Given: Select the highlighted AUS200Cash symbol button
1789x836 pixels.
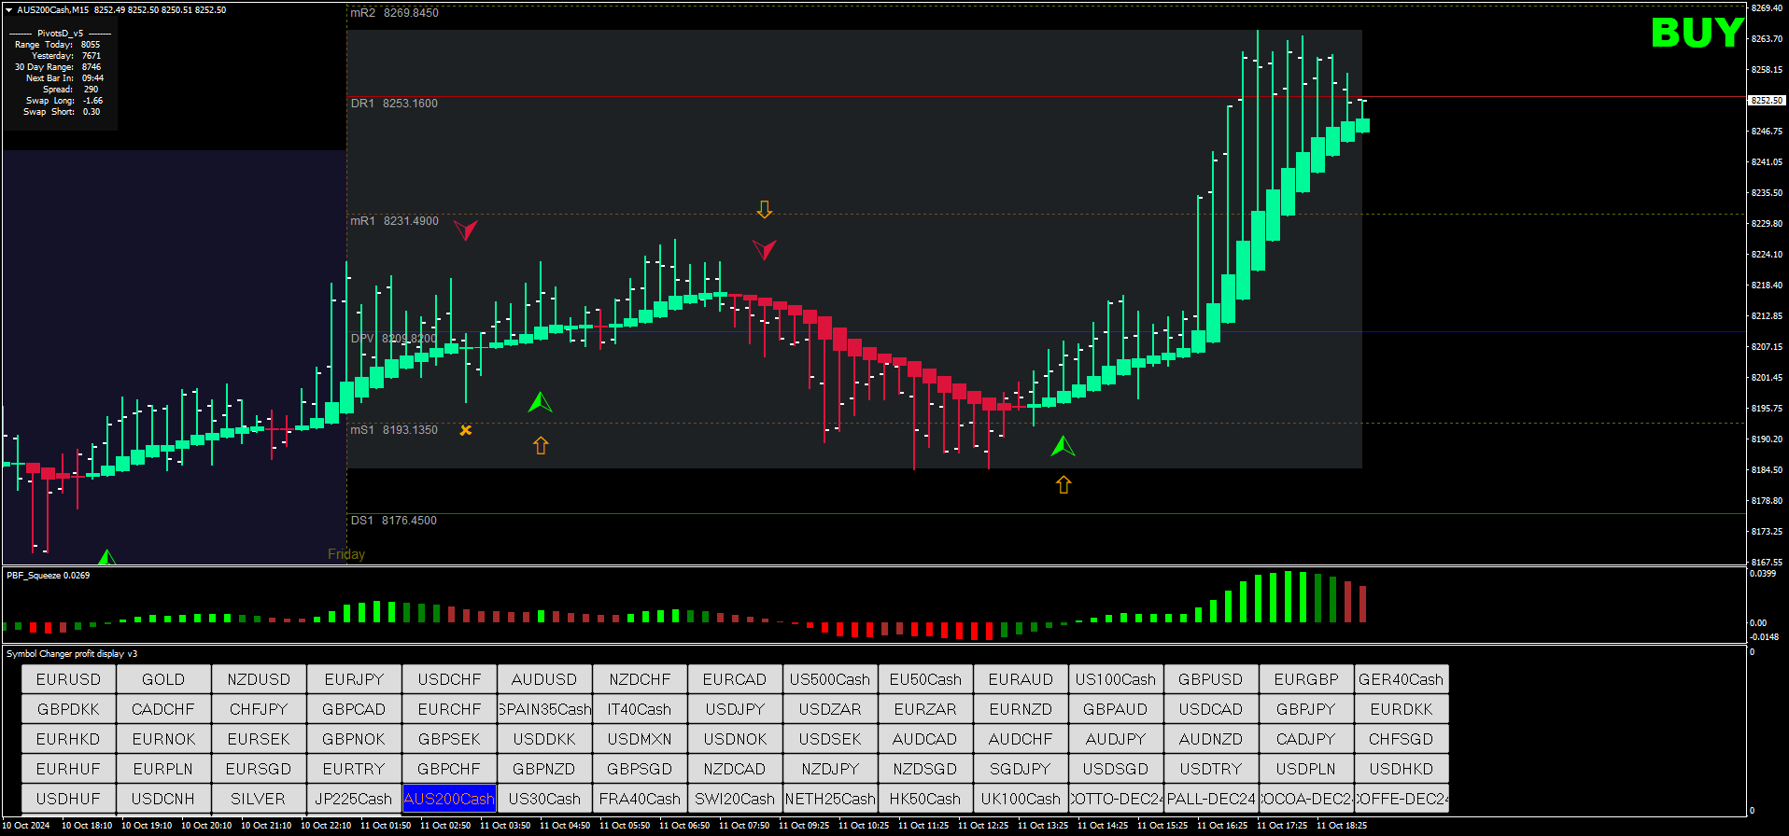Looking at the screenshot, I should pyautogui.click(x=449, y=799).
